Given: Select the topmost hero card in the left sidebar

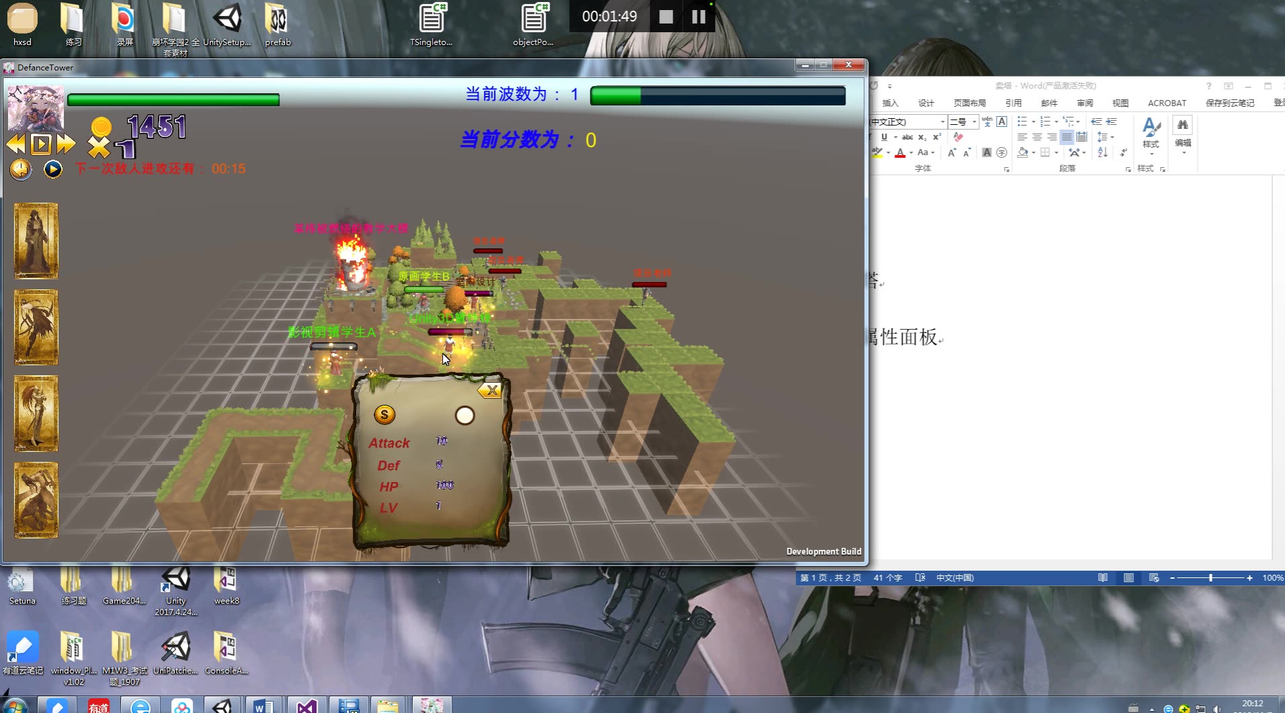Looking at the screenshot, I should coord(36,240).
